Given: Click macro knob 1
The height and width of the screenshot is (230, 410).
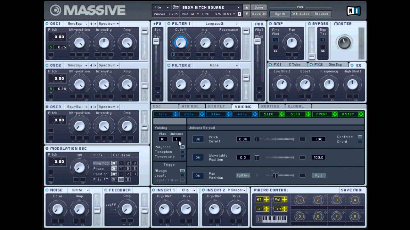Looking at the screenshot, I should pyautogui.click(x=300, y=200).
